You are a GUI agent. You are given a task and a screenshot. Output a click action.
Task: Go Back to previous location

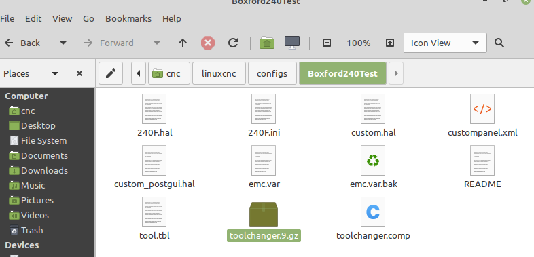pos(22,43)
